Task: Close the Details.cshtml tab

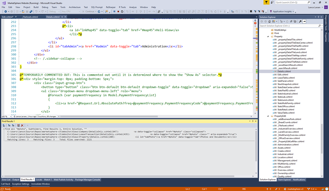Action: click(x=65, y=17)
